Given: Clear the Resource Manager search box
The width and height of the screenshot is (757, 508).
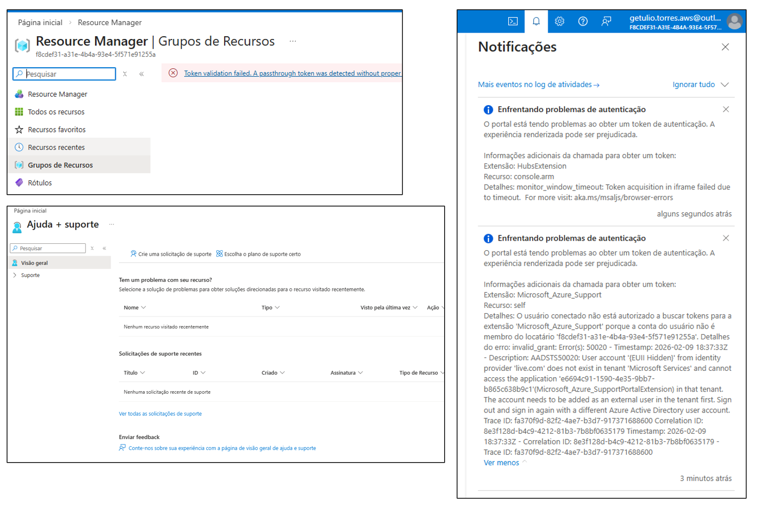Looking at the screenshot, I should (125, 74).
